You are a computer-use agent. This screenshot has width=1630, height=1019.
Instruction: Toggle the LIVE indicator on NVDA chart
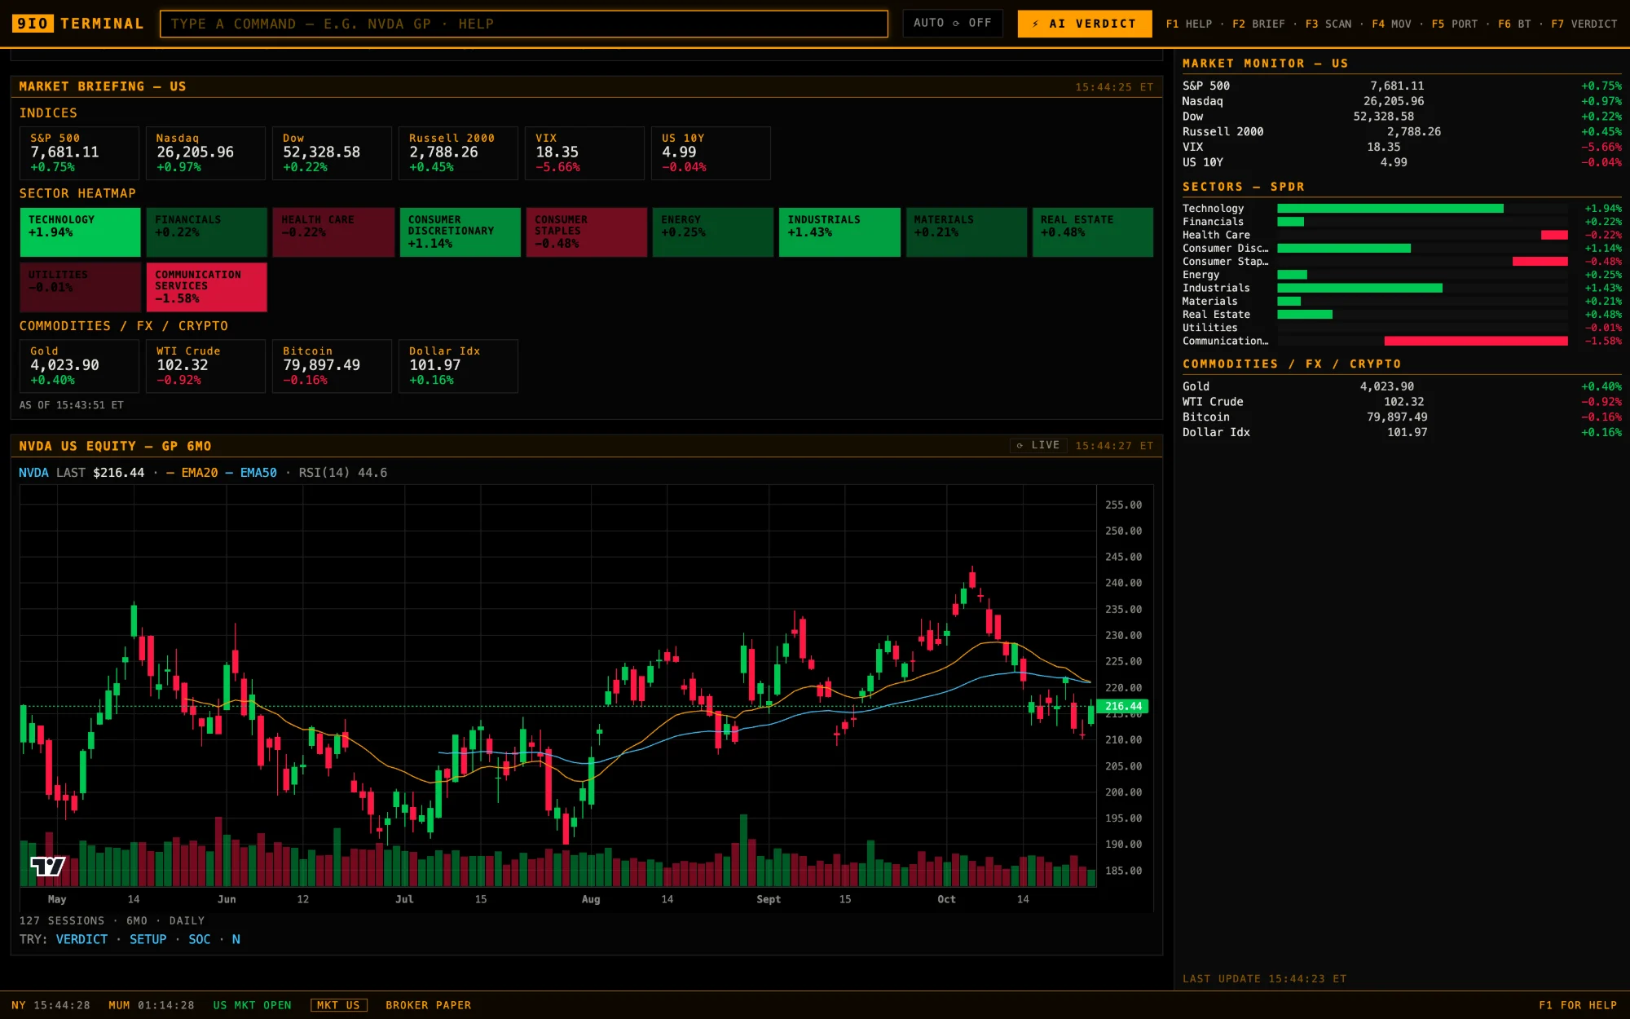(x=1038, y=445)
